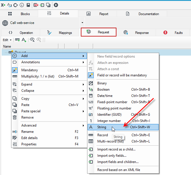Open the Copy submenu
The width and height of the screenshot is (191, 175).
[x=49, y=99]
